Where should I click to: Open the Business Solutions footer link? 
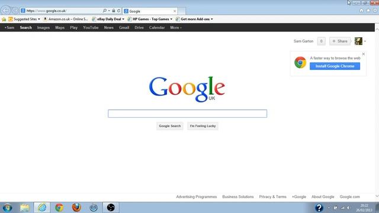[238, 197]
